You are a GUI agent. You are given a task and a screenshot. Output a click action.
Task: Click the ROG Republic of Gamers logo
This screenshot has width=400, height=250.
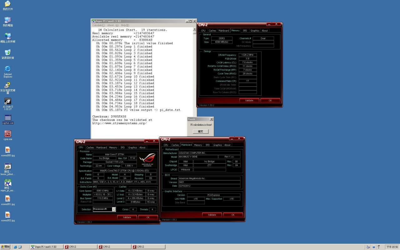147,160
